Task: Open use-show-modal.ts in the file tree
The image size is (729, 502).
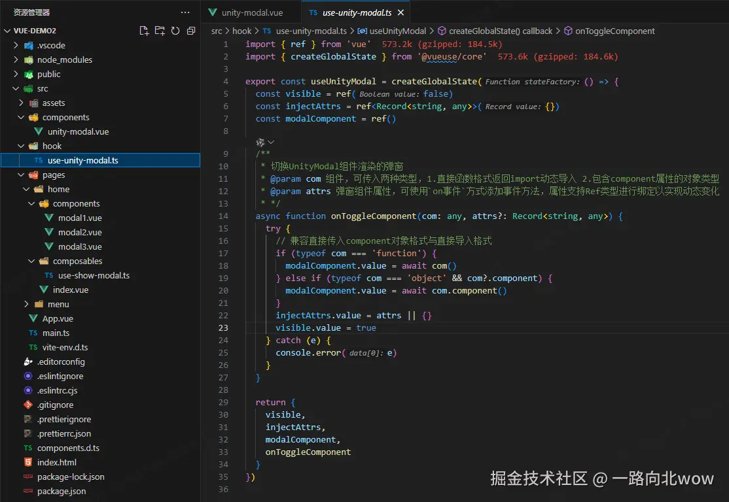Action: (94, 275)
